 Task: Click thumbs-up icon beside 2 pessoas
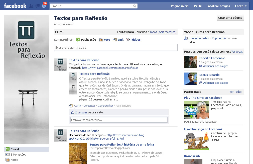tap(72, 112)
